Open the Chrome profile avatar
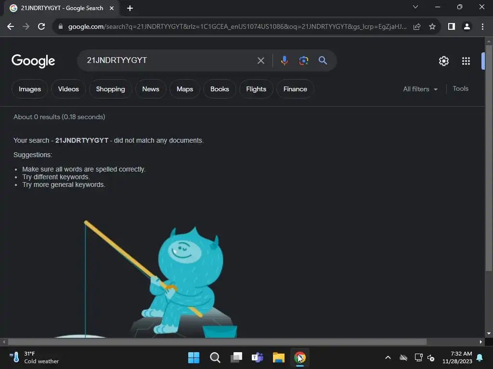 click(467, 27)
